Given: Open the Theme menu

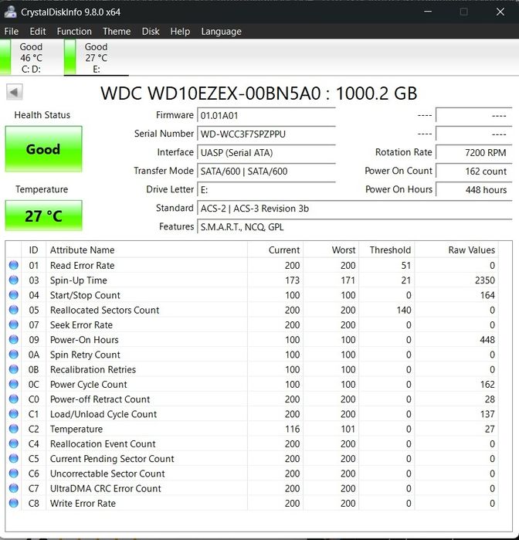Looking at the screenshot, I should coord(117,32).
